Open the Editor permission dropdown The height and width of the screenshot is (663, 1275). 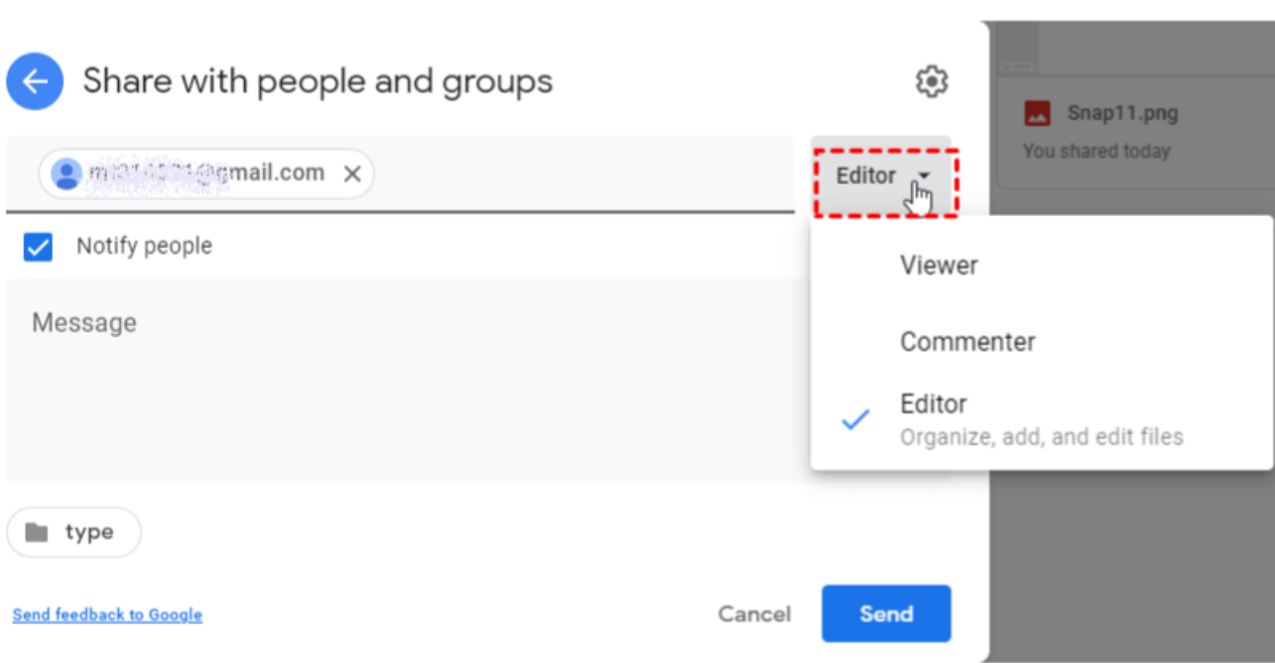click(881, 177)
